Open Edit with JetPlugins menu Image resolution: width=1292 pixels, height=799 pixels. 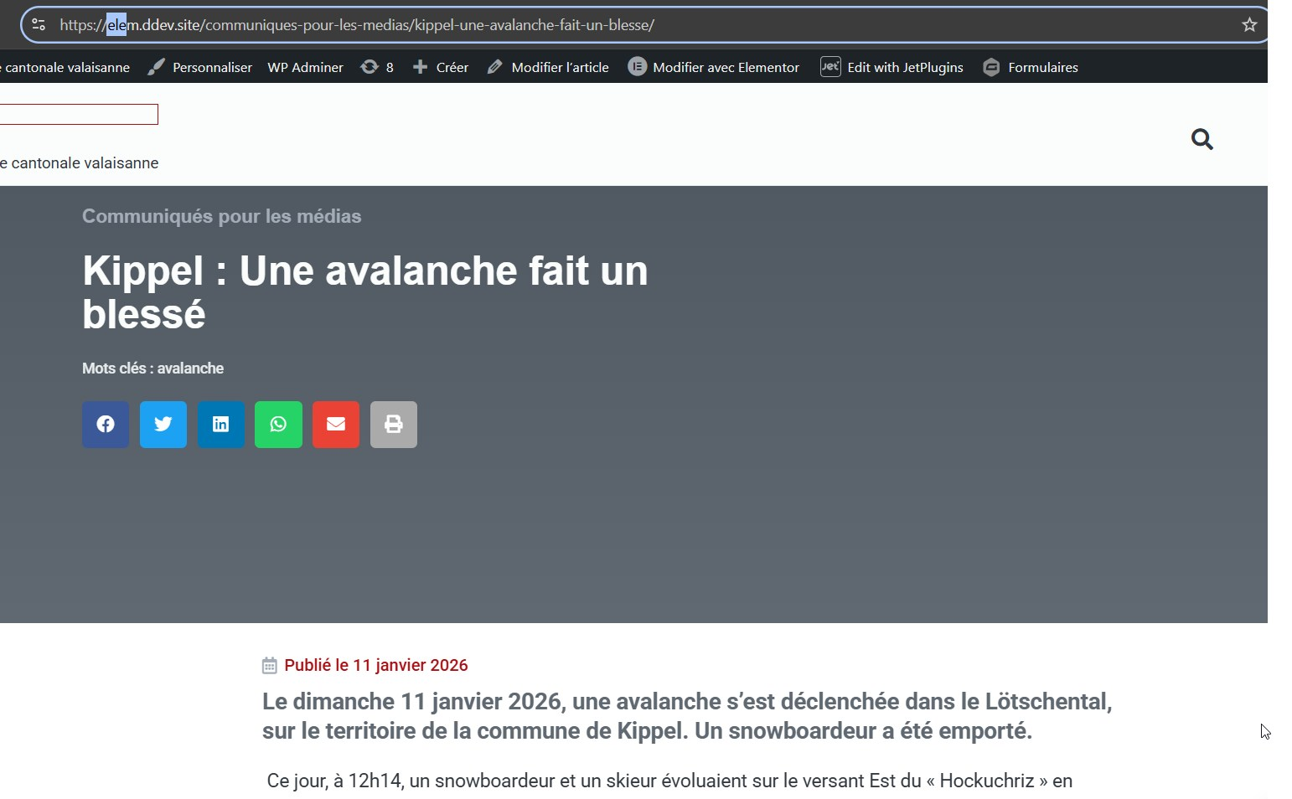click(905, 67)
